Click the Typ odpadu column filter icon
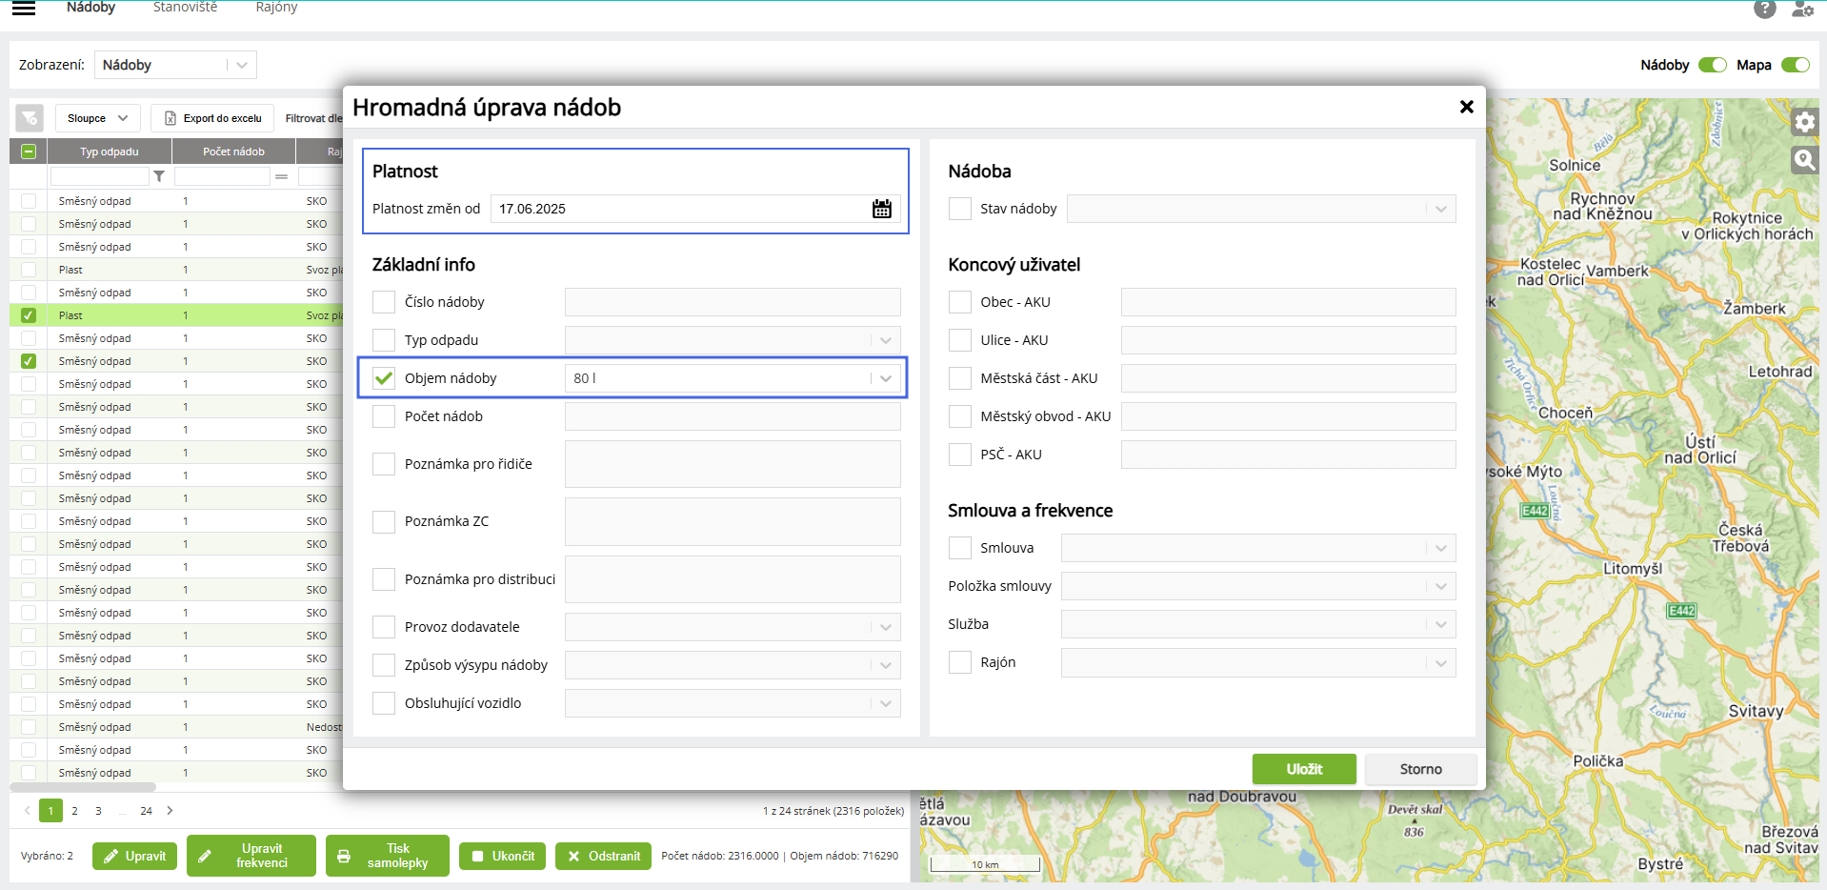Screen dimensions: 1827x890 [159, 176]
